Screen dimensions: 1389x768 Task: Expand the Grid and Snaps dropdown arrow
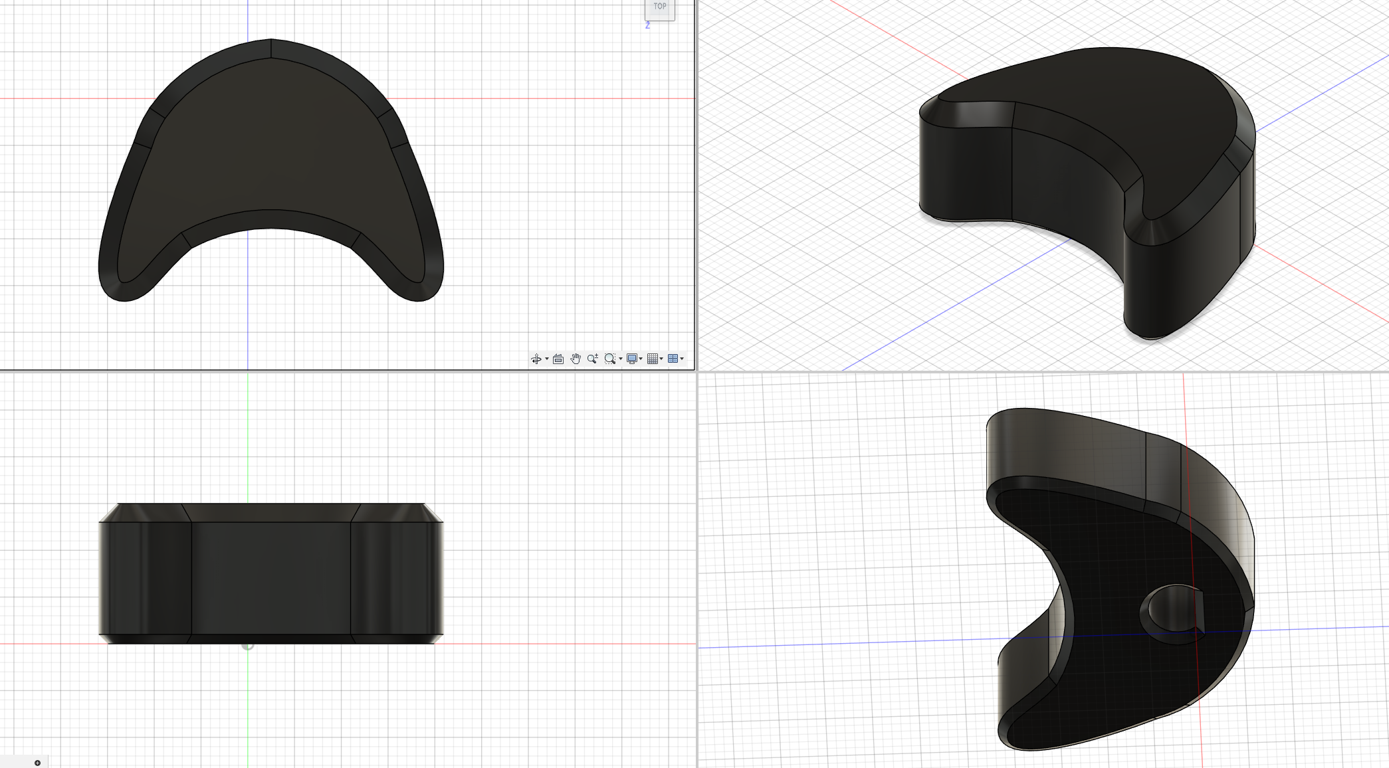[662, 359]
